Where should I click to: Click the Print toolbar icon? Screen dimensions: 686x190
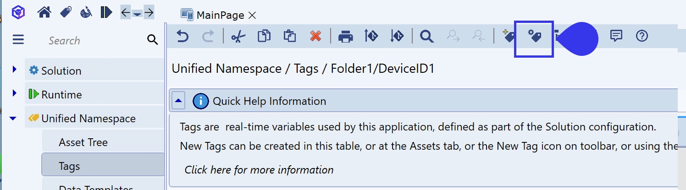pos(345,36)
